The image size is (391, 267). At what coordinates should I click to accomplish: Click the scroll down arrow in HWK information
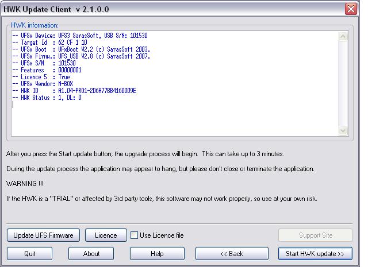click(x=343, y=131)
